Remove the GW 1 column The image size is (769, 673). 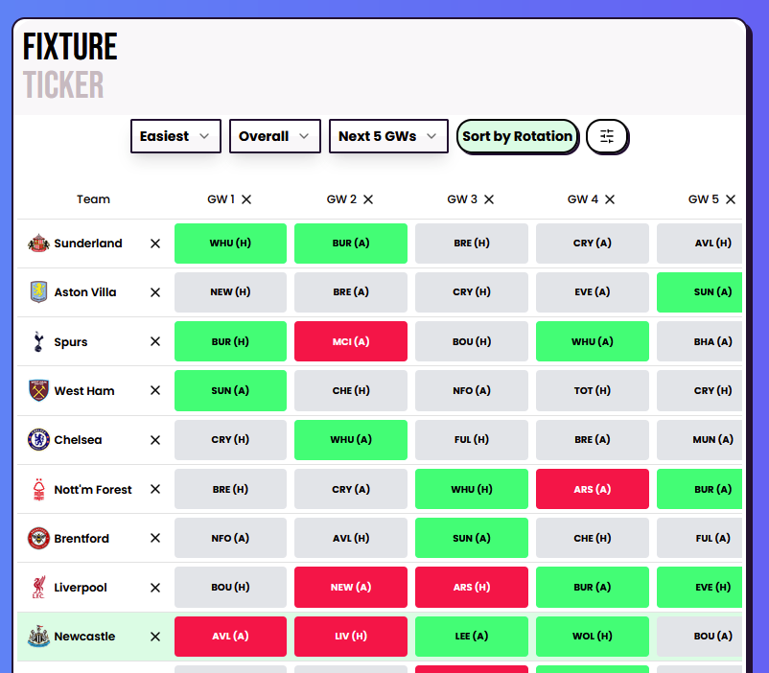click(x=246, y=199)
